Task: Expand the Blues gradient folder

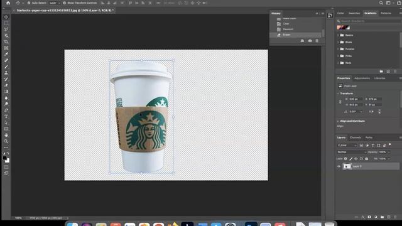Action: pos(338,42)
